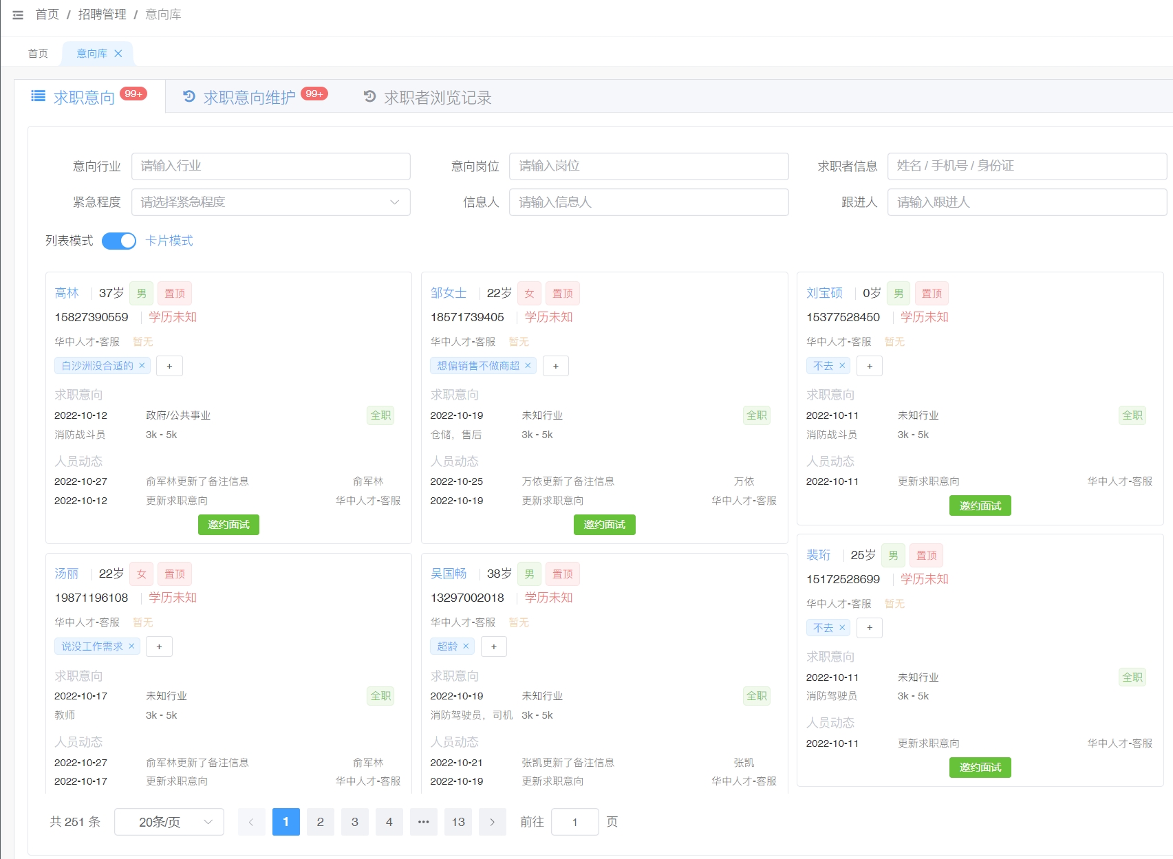Add a tag to 刘宝硕's card
This screenshot has width=1173, height=859.
(x=870, y=366)
